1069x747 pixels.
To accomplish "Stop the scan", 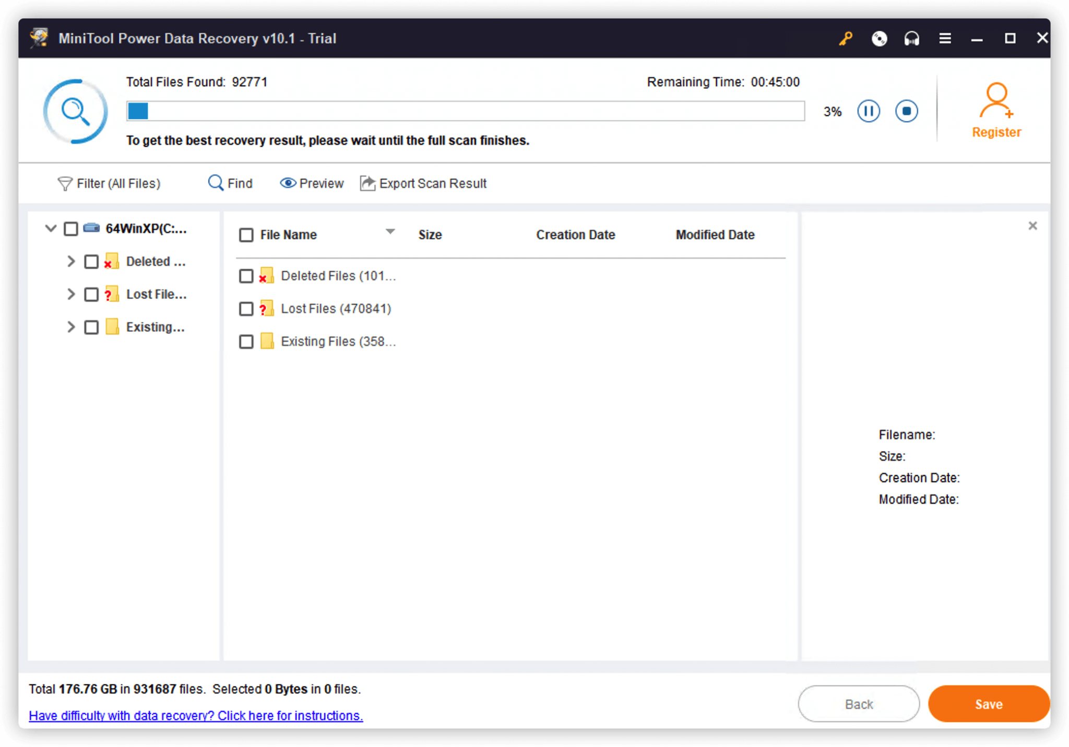I will (x=906, y=111).
